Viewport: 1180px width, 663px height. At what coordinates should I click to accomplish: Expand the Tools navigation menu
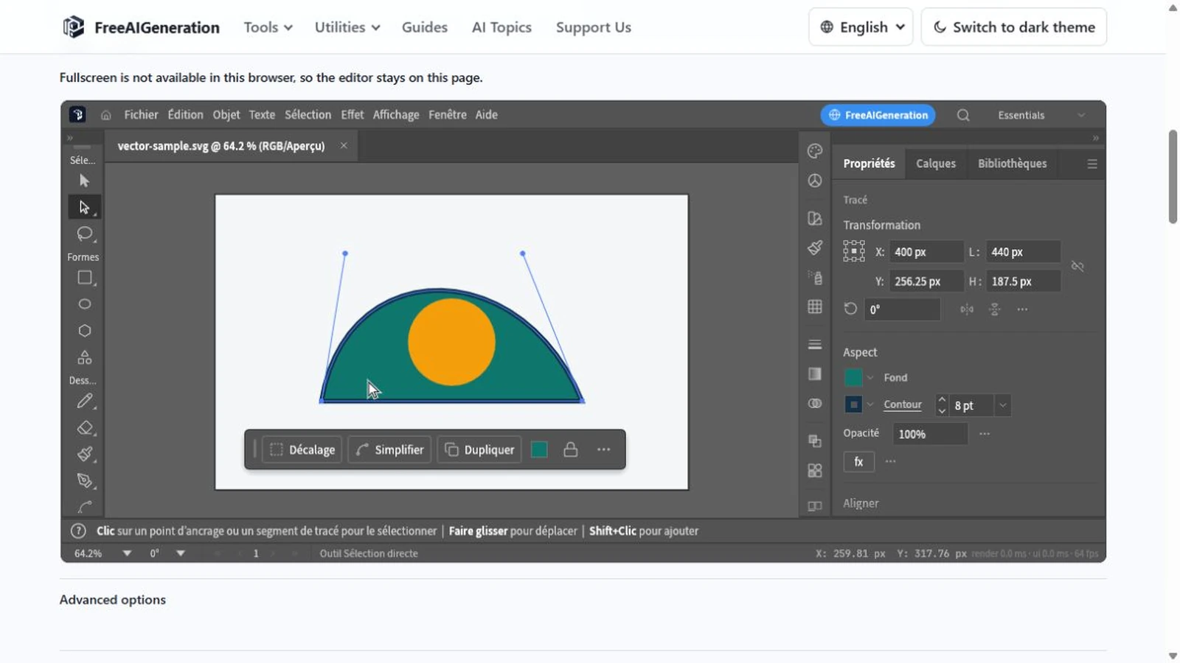[268, 27]
